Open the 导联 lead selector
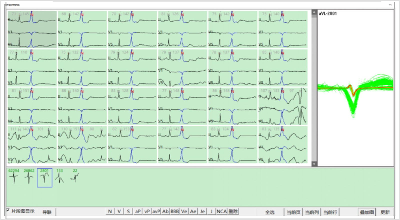The width and height of the screenshot is (400, 220). click(47, 212)
